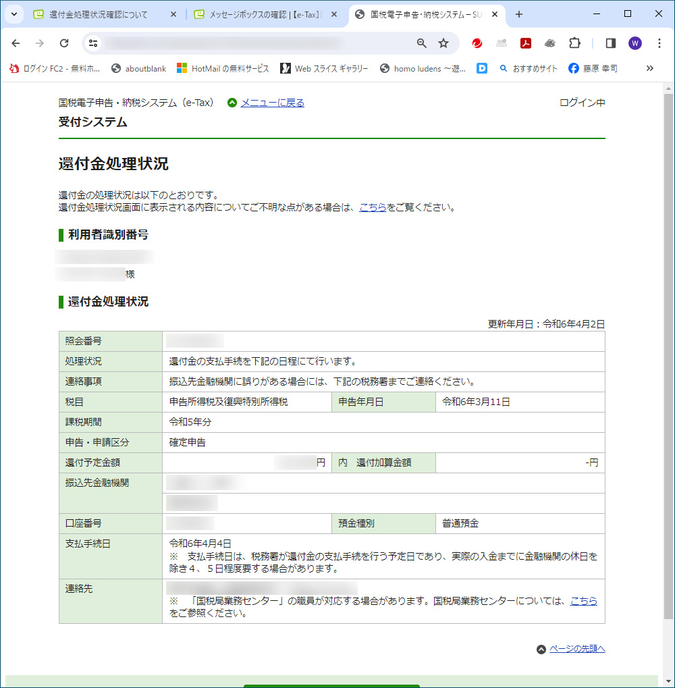
Task: Toggle the browser side panel icon
Action: coord(611,43)
